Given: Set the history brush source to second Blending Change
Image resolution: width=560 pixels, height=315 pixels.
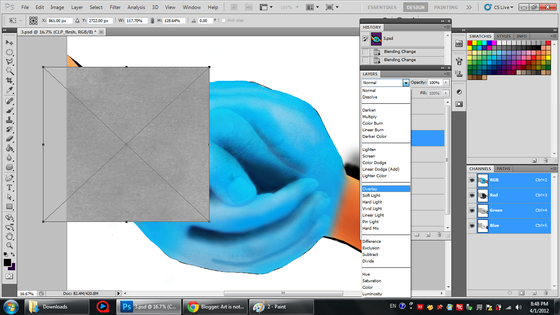Looking at the screenshot, I should [x=365, y=60].
